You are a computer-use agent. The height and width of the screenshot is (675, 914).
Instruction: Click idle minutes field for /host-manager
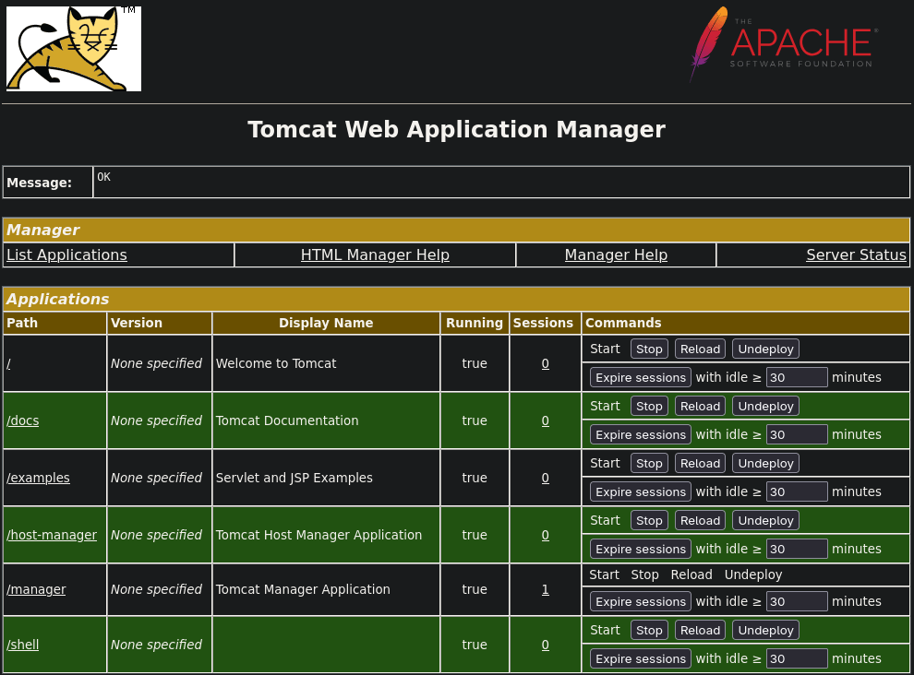(x=797, y=549)
